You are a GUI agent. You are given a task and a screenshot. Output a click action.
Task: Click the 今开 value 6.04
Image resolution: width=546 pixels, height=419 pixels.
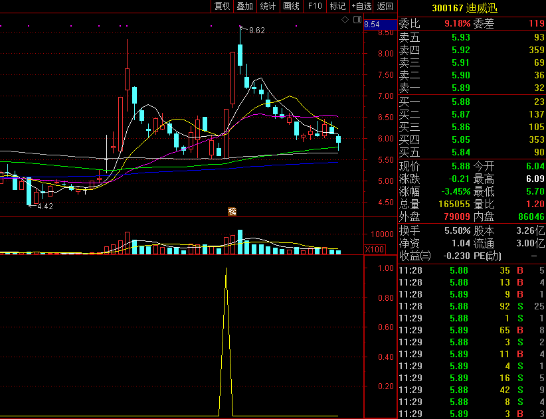point(535,167)
